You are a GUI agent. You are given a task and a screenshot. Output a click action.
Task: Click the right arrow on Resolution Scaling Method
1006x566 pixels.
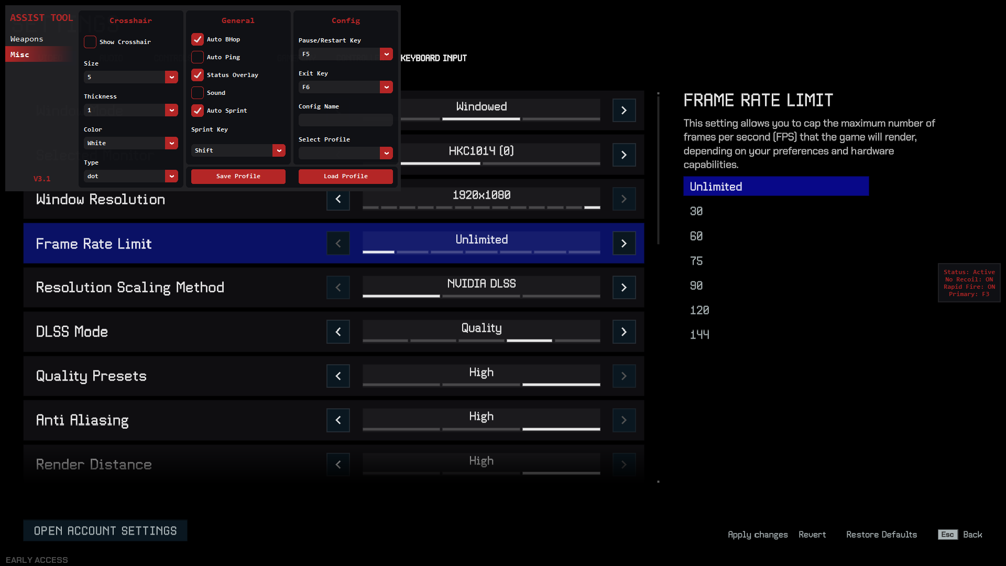click(624, 288)
